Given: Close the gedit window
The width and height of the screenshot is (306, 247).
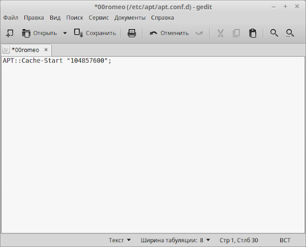Looking at the screenshot, I should click(297, 7).
